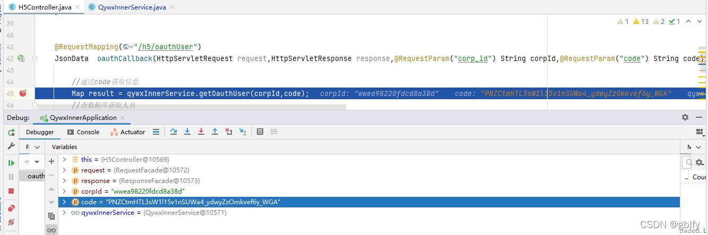
Task: Click the duplicate watch copy icon
Action: [51, 216]
